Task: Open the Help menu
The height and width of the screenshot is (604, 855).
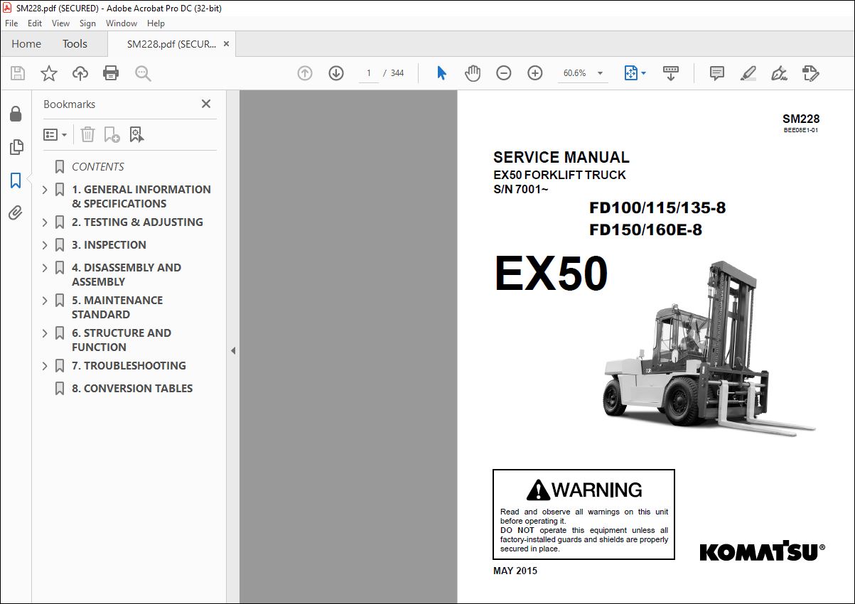Action: pyautogui.click(x=156, y=23)
